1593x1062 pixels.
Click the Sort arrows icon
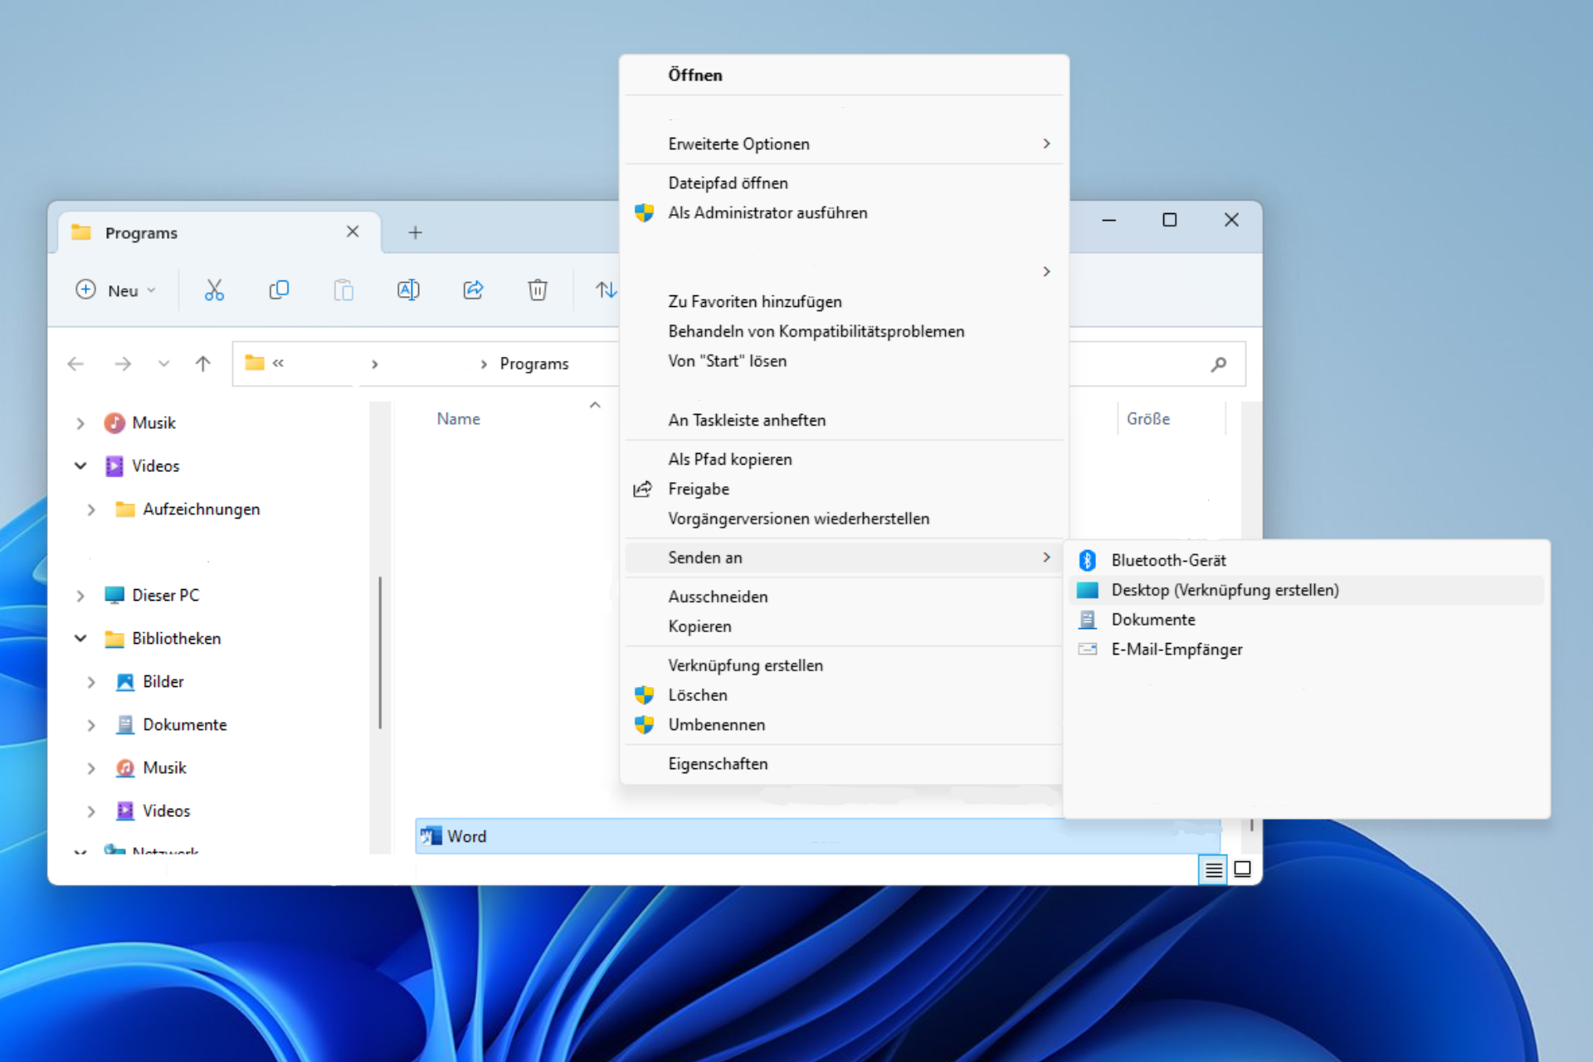coord(606,290)
